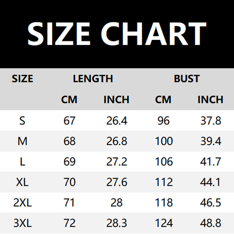The height and width of the screenshot is (234, 234).
Task: Click the 100 cm bust value
Action: click(164, 141)
